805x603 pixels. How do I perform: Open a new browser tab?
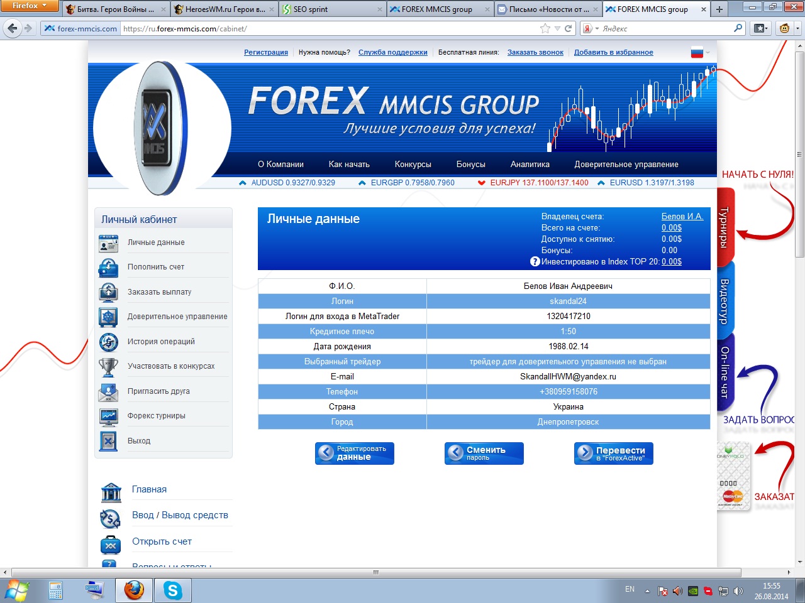[719, 9]
